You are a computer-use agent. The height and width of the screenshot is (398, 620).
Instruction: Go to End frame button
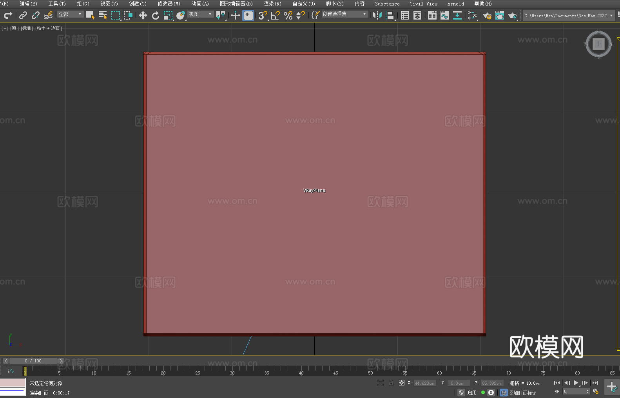[x=595, y=383]
